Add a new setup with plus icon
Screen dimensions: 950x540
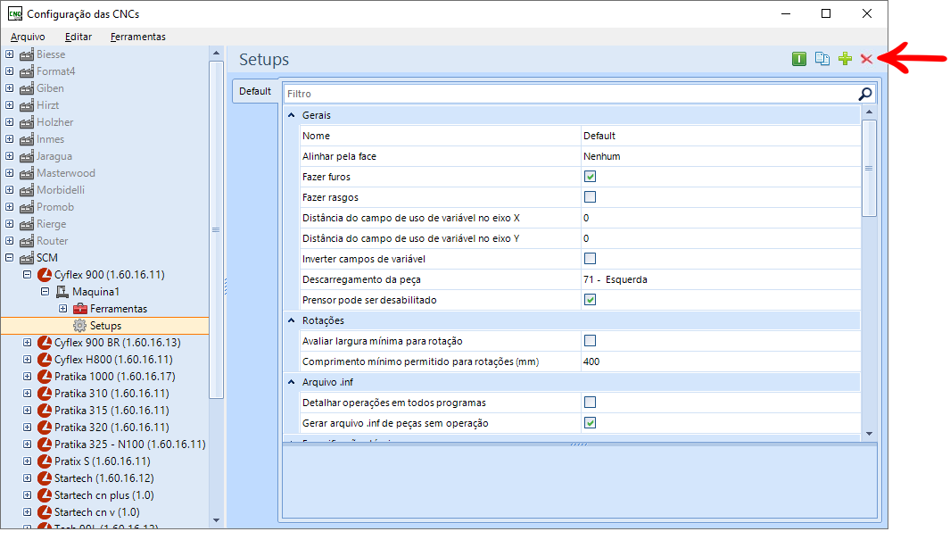[845, 59]
